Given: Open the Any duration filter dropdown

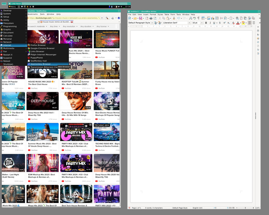Looking at the screenshot, I should pos(87,26).
